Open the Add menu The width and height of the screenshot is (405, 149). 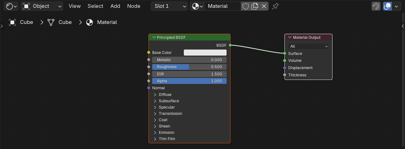click(x=115, y=6)
